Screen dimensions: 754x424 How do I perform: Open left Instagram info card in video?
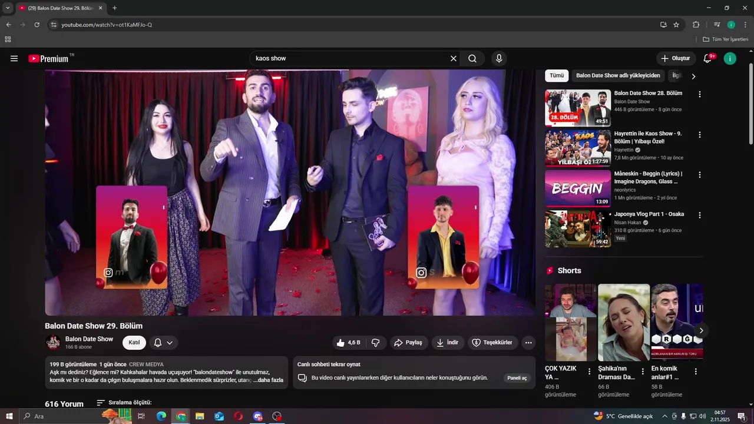132,237
